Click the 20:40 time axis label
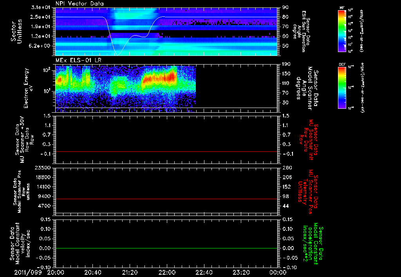Screen dimensions: 401x277 [x=92, y=272]
